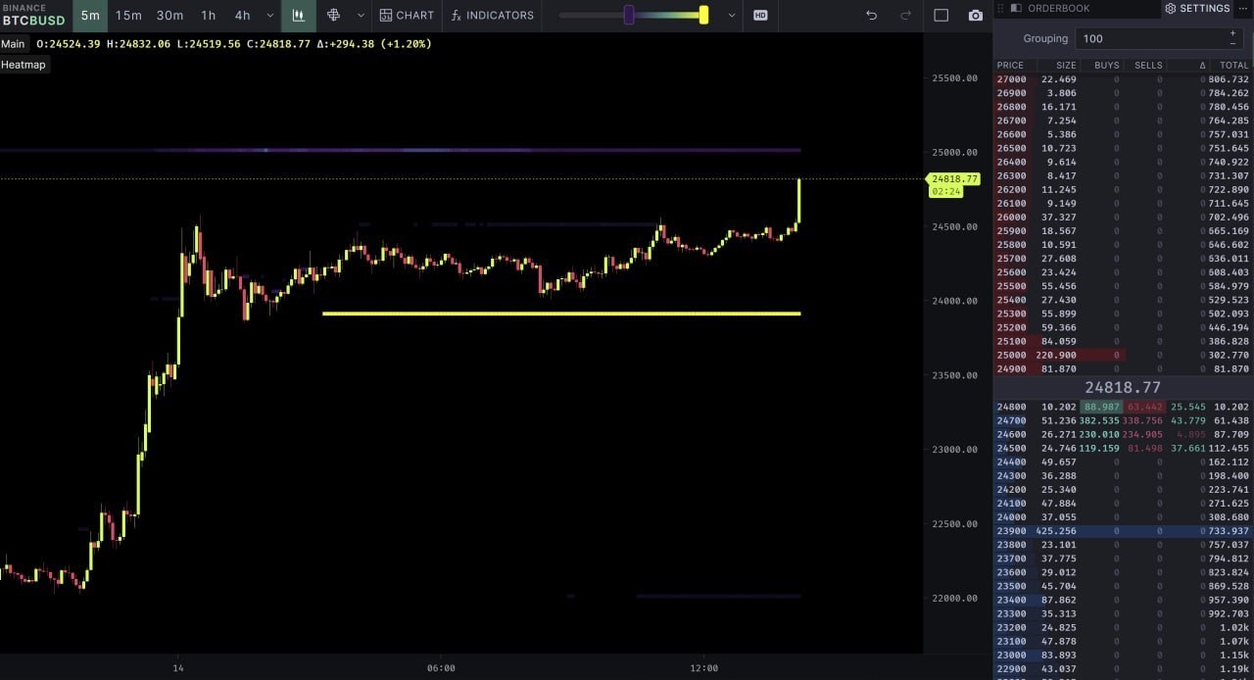This screenshot has width=1254, height=680.
Task: Open the drawing tools crosshair icon
Action: point(335,15)
